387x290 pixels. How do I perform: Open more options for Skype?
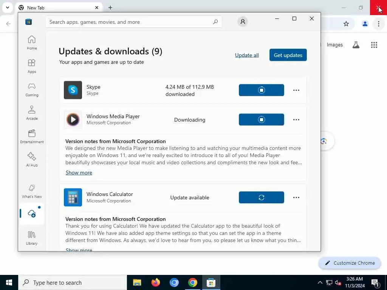296,90
